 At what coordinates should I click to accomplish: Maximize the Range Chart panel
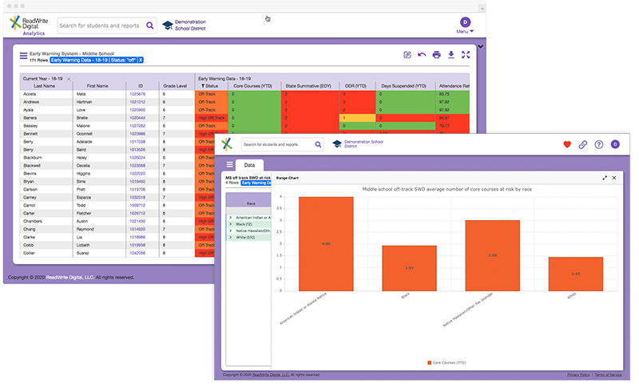tap(605, 178)
